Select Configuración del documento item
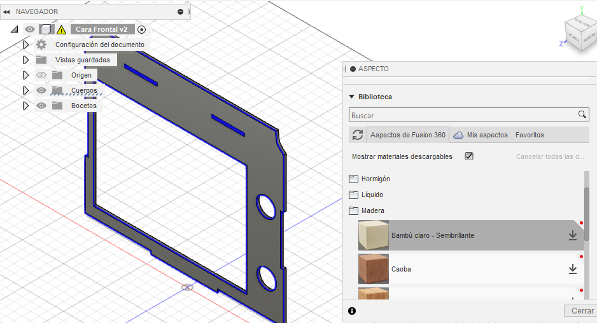Viewport: 597px width, 323px height. coord(100,45)
